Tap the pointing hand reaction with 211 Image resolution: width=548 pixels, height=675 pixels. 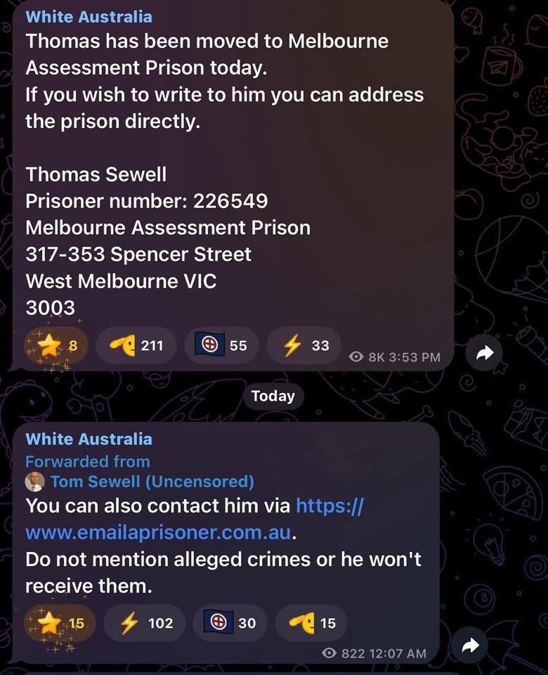(136, 345)
